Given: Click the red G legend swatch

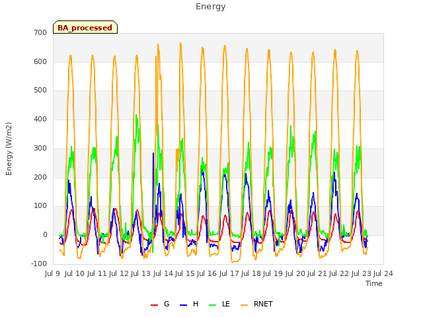Looking at the screenshot, I should [x=154, y=305].
